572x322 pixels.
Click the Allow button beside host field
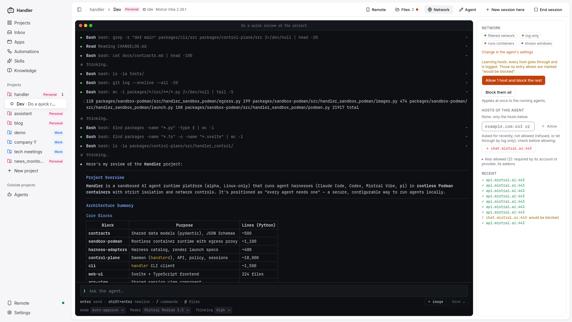[549, 126]
